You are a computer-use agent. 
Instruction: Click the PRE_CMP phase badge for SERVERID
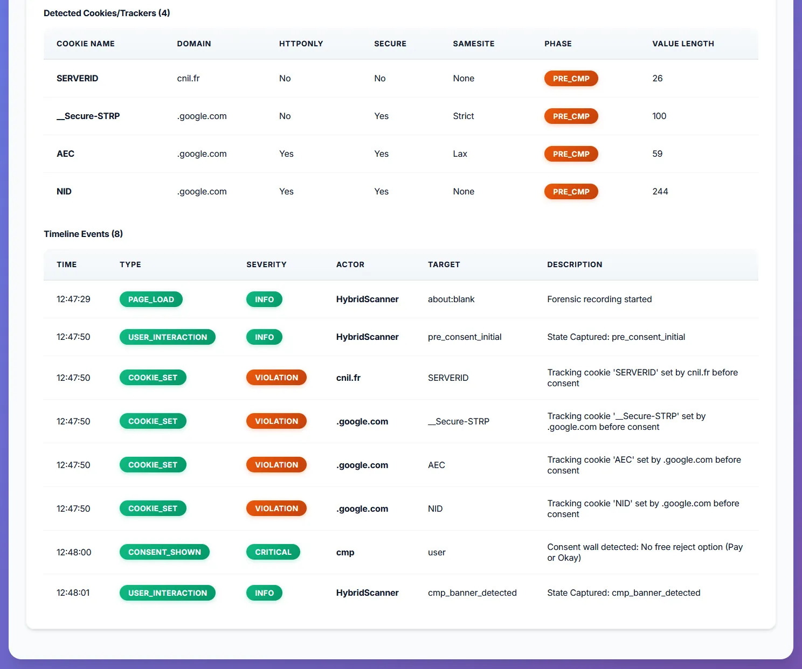click(x=571, y=78)
